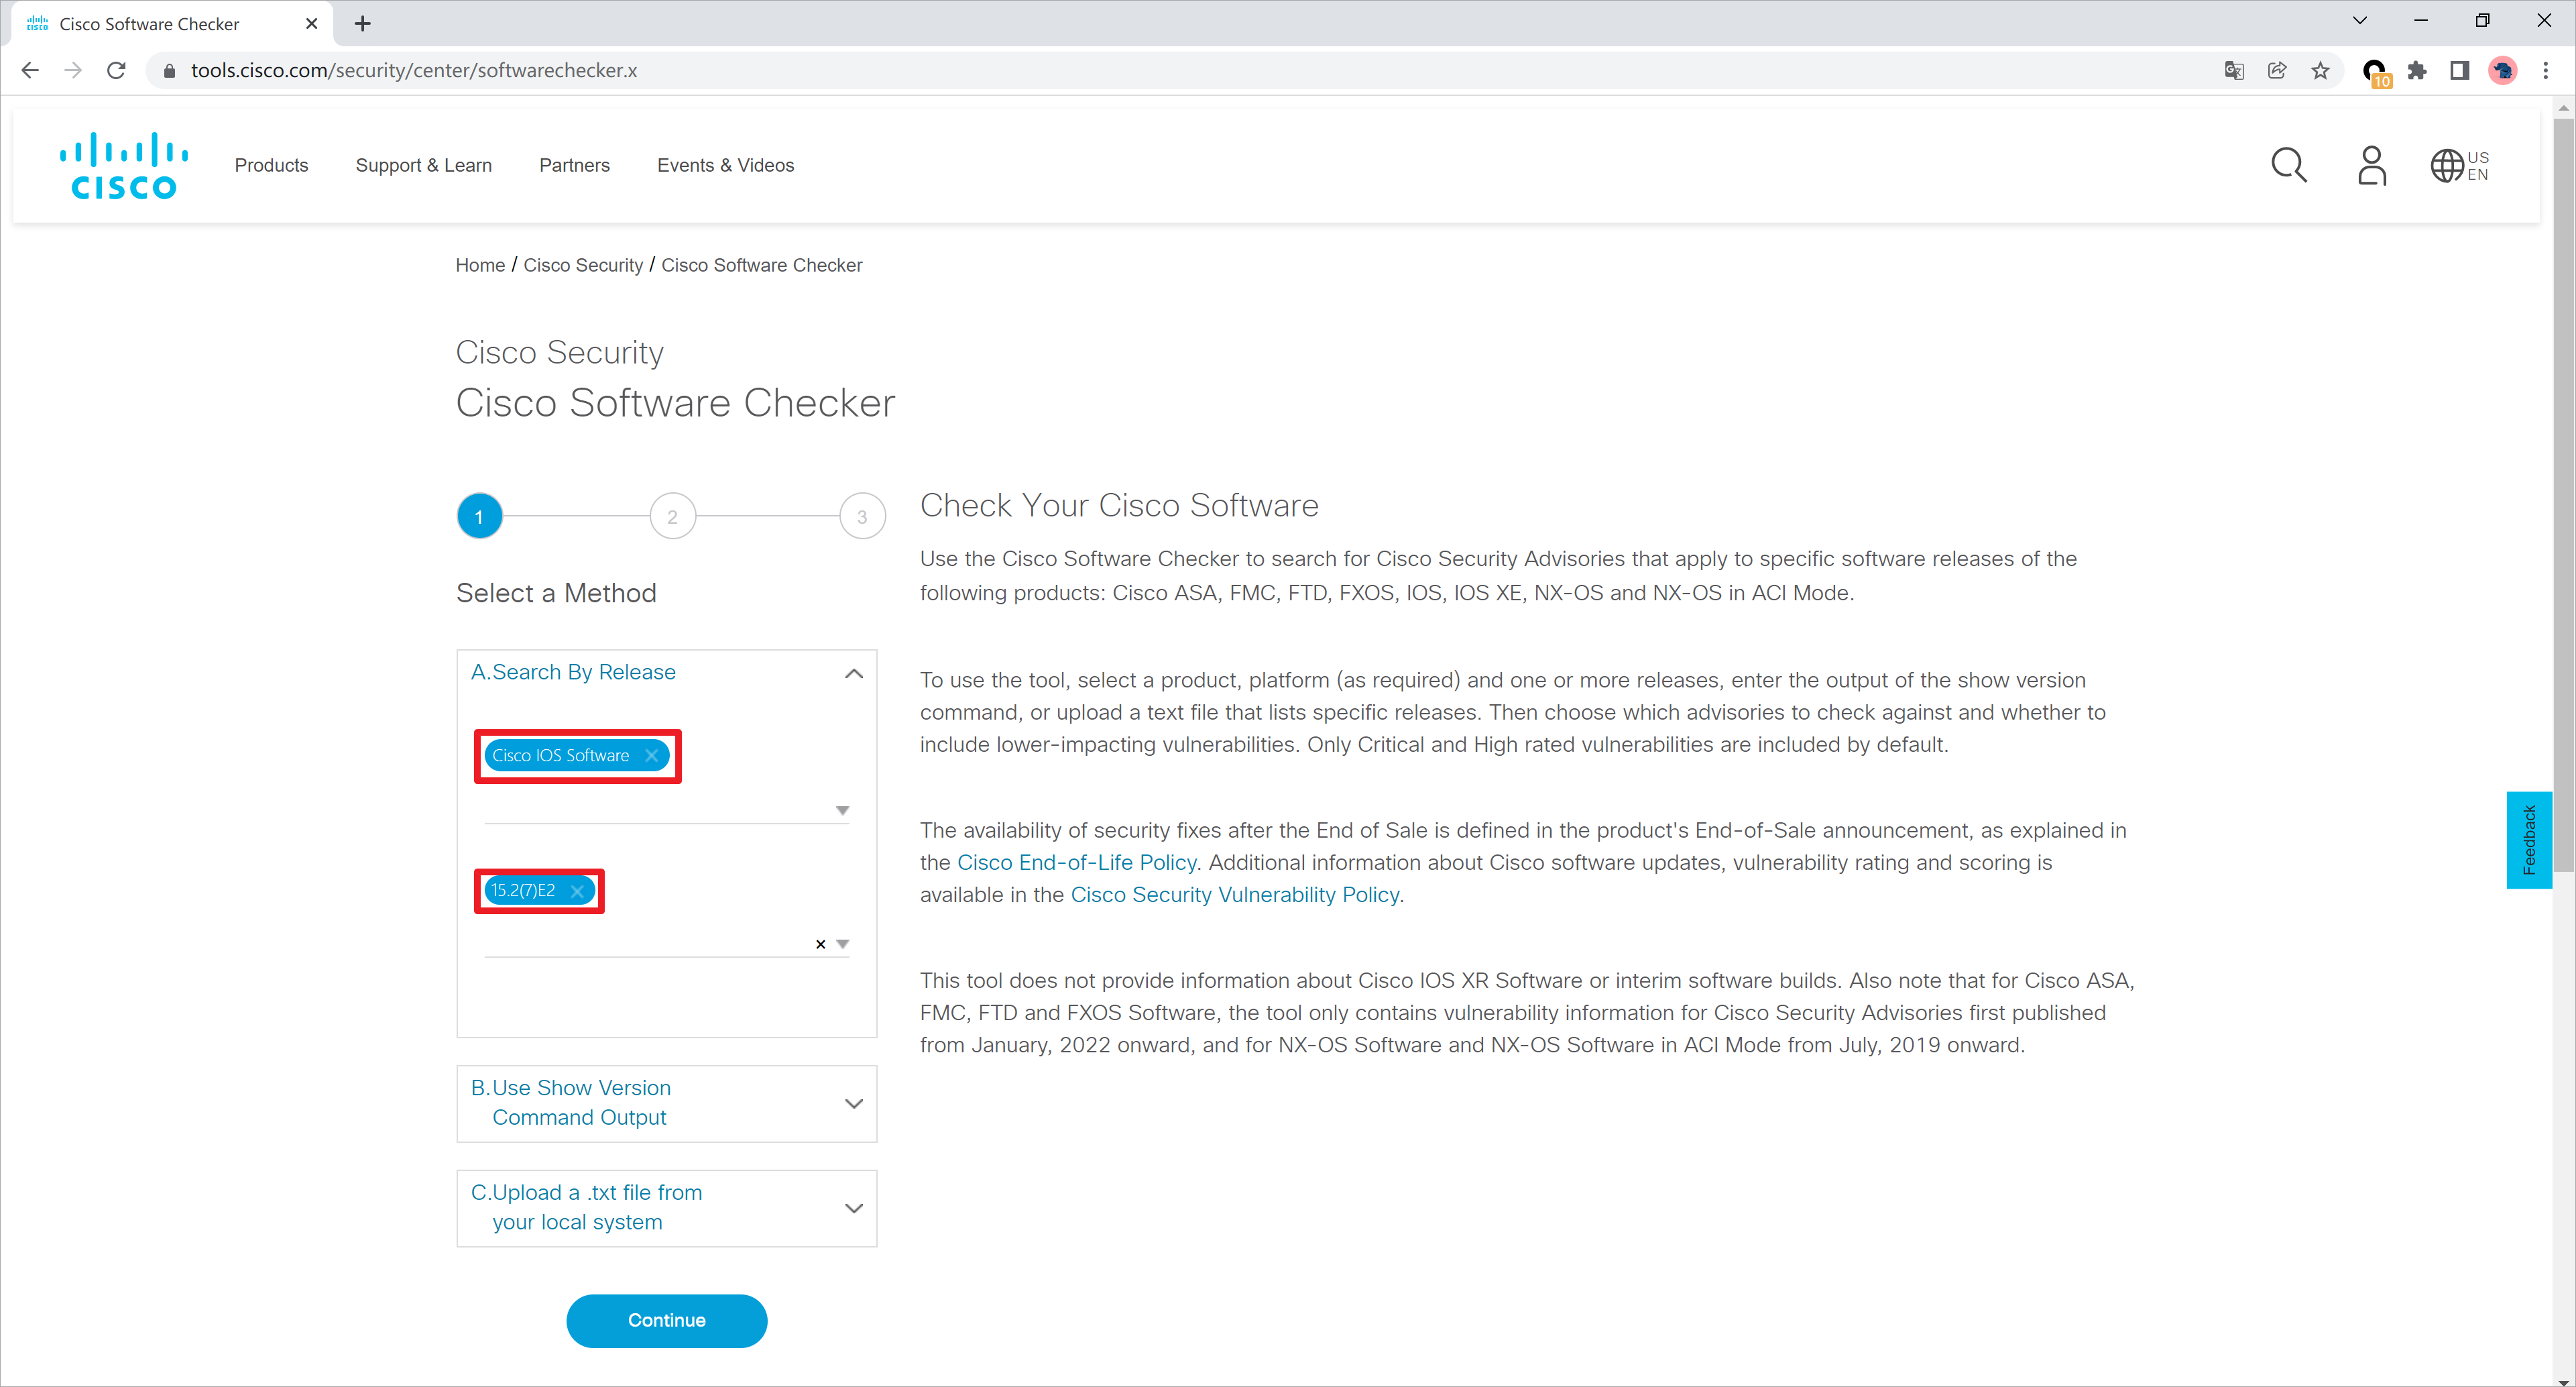Open the US EN language globe selector
Viewport: 2576px width, 1387px height.
[x=2458, y=165]
